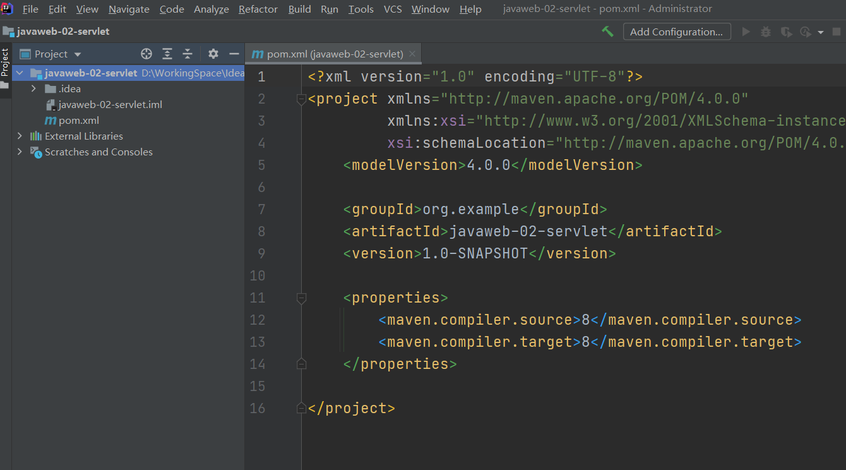Collapse the javaweb-02-servlet root node

[x=20, y=73]
